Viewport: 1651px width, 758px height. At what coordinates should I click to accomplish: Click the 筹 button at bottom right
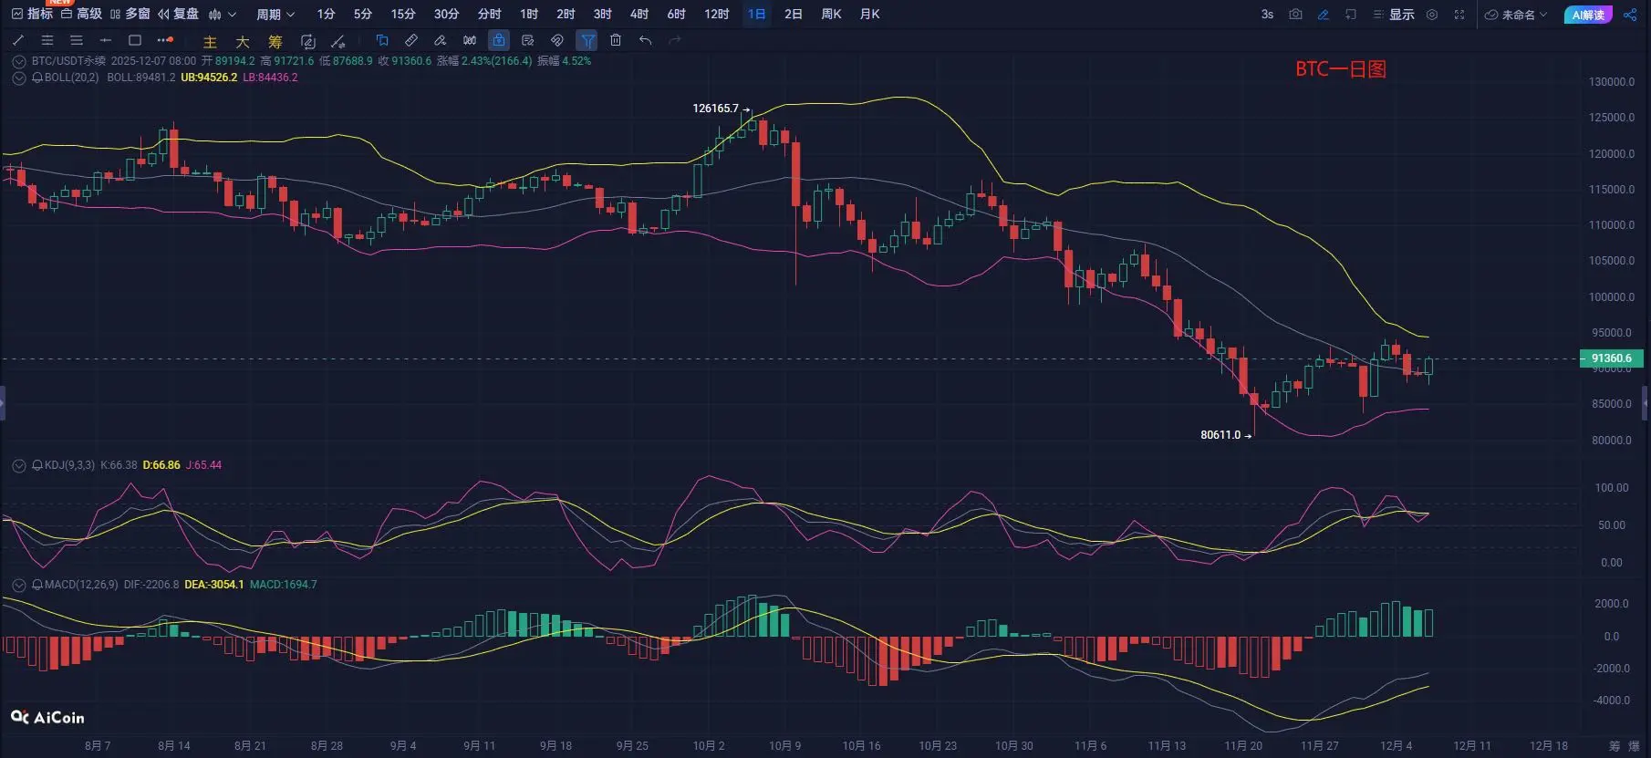click(x=1615, y=746)
